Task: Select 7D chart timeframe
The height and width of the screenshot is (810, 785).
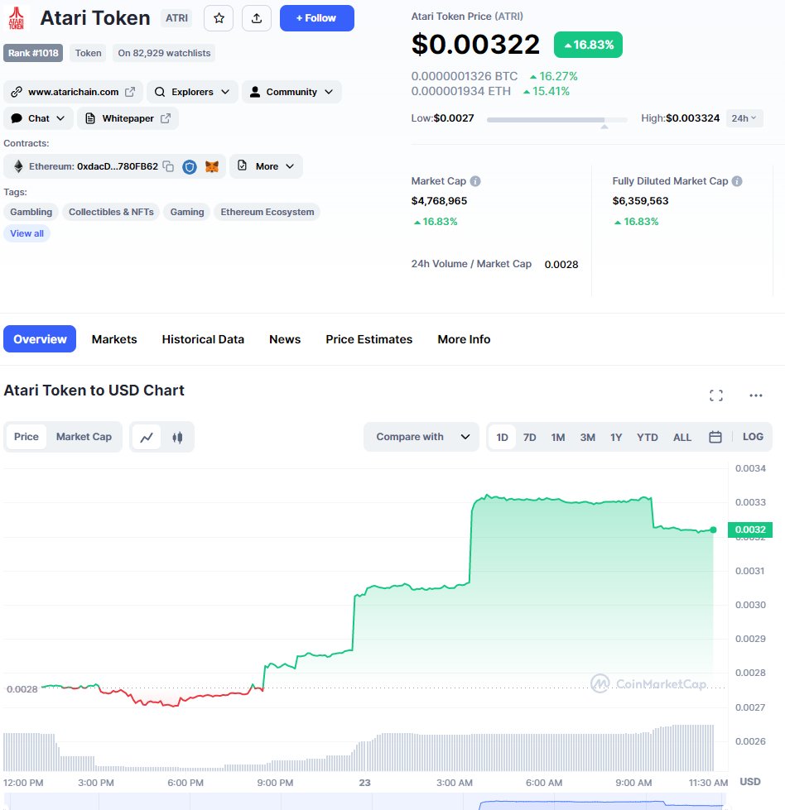Action: [529, 438]
